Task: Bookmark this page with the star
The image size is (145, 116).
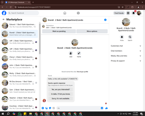Action: 123,7
